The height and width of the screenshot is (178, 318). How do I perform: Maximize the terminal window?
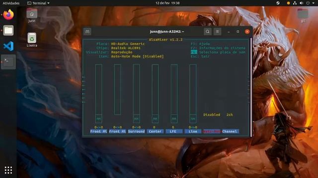pyautogui.click(x=238, y=32)
